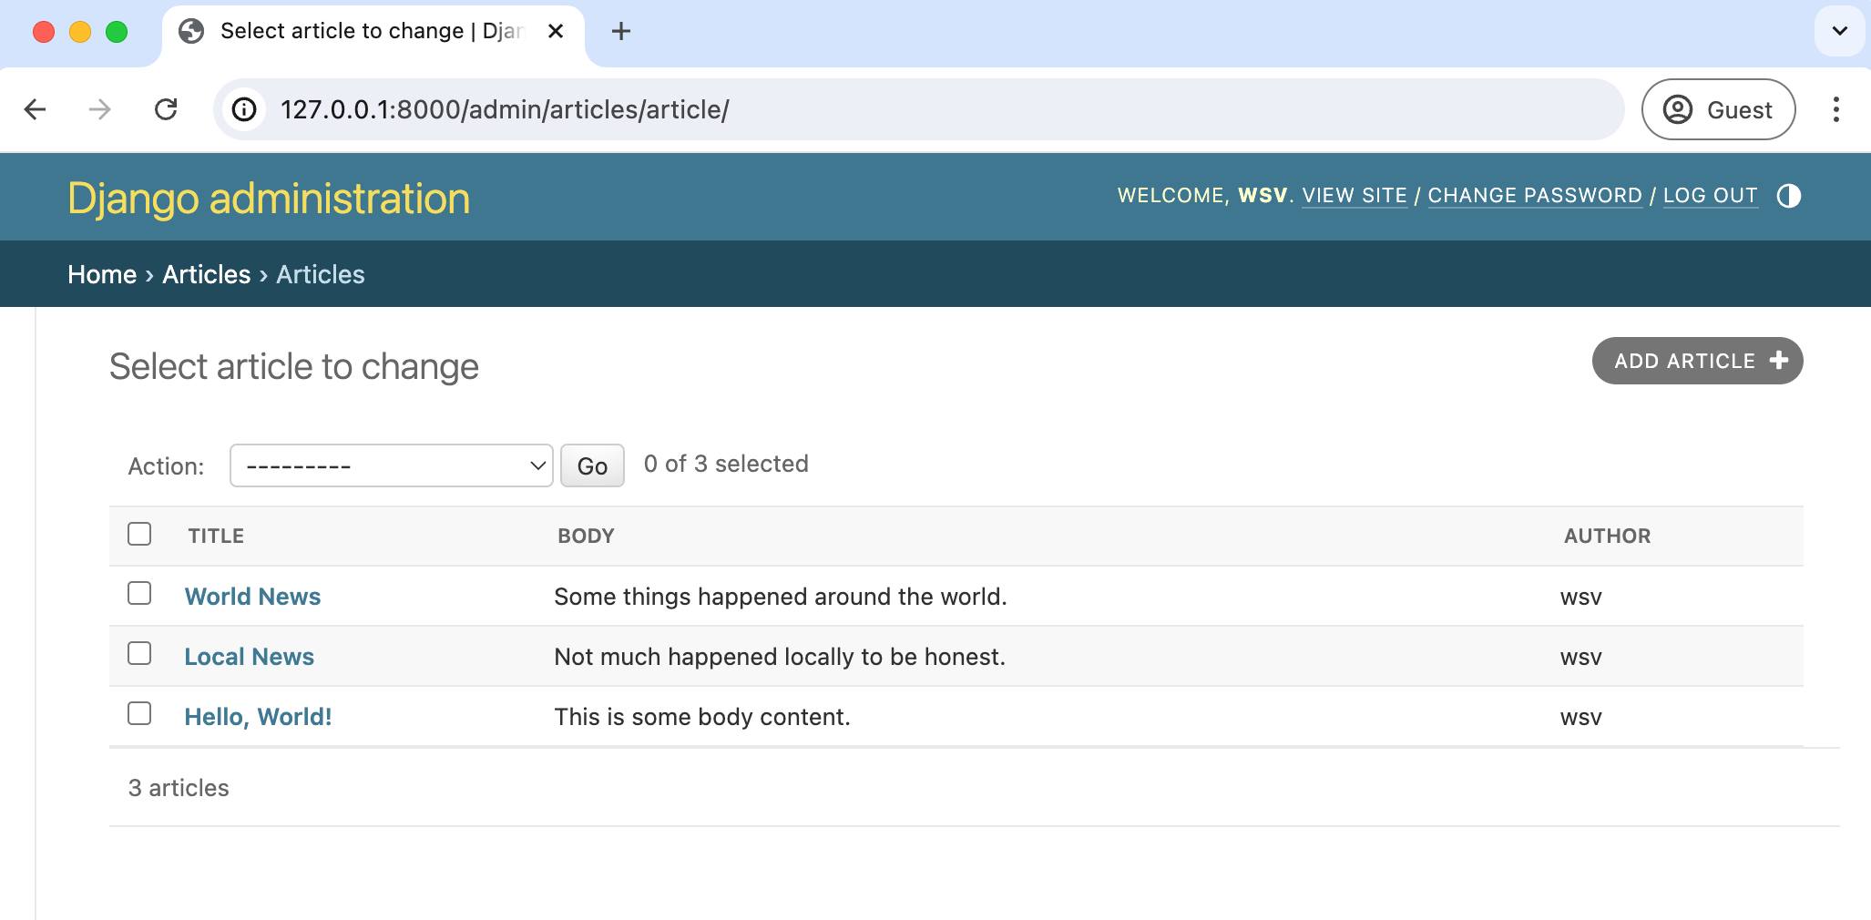Open the View Site link

pyautogui.click(x=1355, y=196)
